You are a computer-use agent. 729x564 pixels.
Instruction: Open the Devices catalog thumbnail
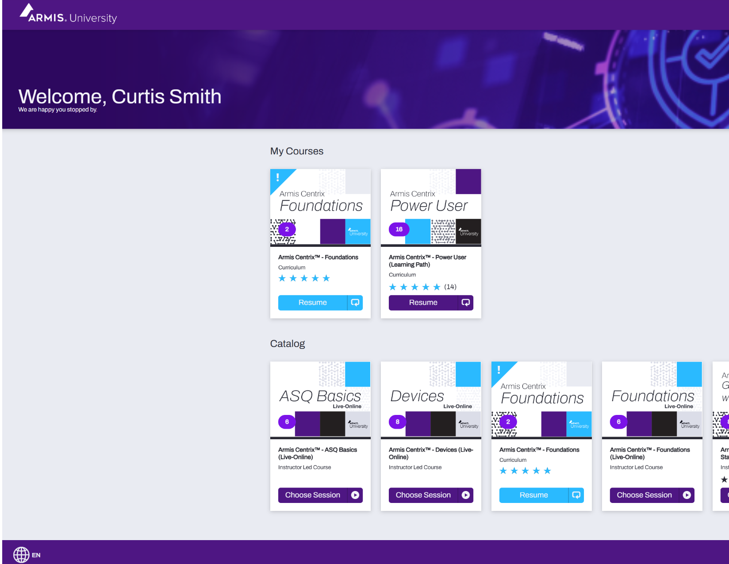[x=431, y=400]
